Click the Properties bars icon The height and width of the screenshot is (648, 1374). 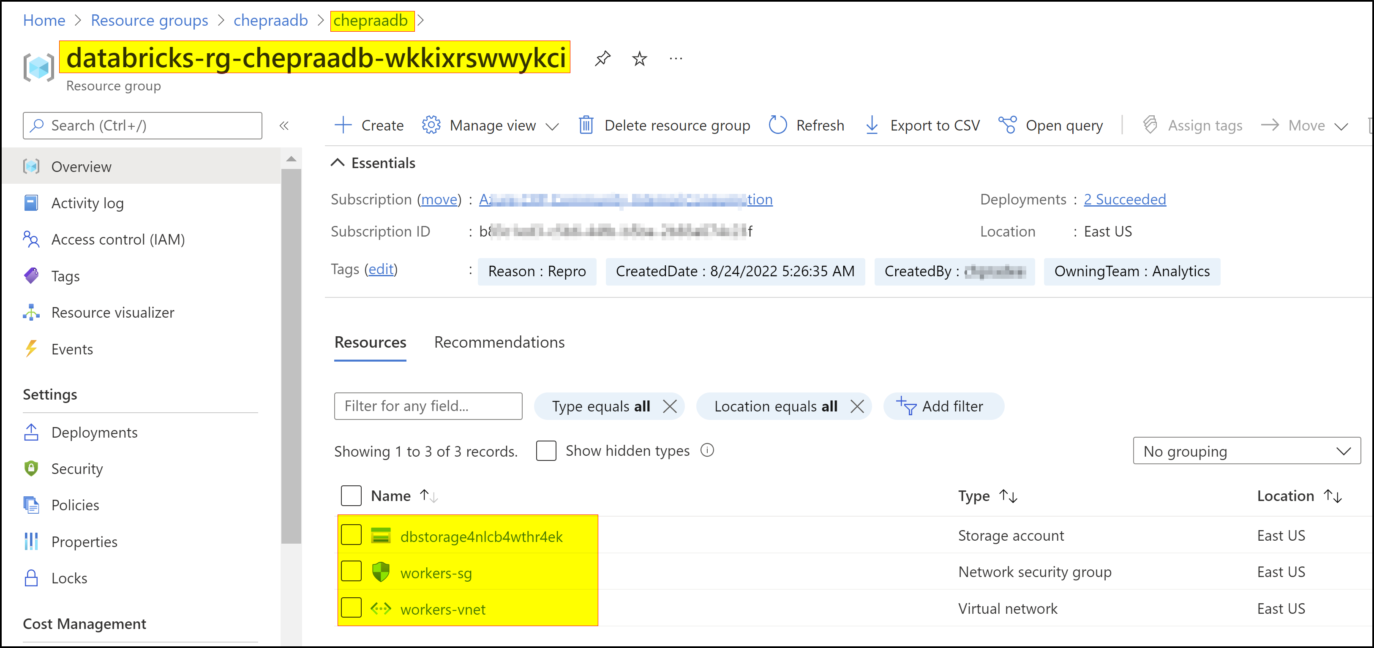[31, 541]
